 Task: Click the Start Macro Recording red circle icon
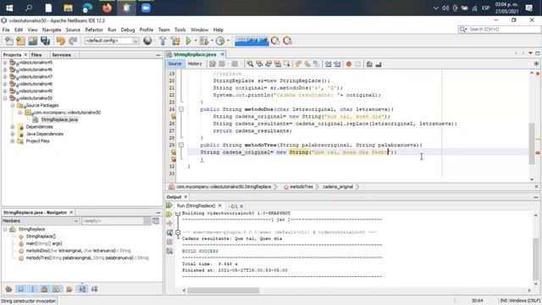point(349,64)
